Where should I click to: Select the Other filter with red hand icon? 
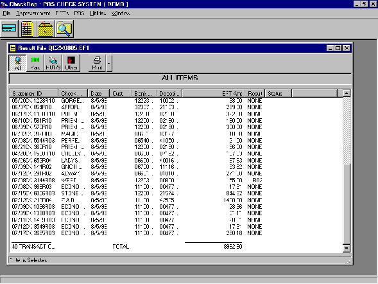71,63
